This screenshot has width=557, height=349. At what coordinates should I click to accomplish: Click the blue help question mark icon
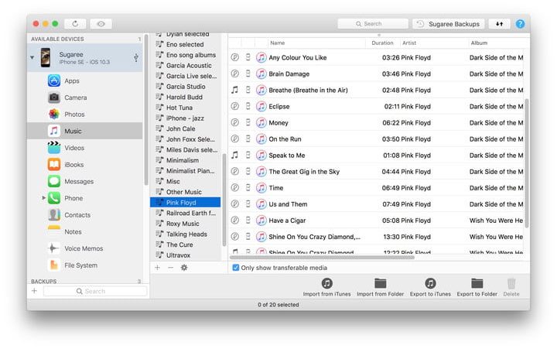(x=520, y=24)
